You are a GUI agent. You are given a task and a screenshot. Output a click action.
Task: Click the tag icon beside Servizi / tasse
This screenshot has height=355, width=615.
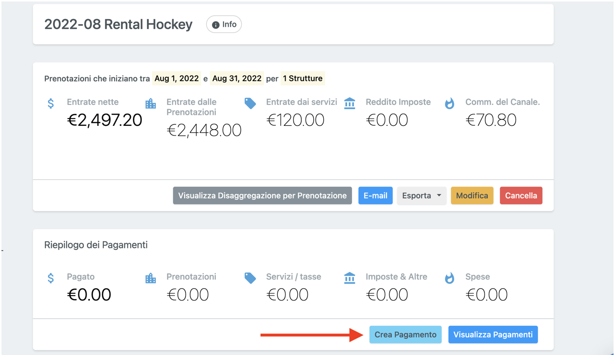[x=250, y=278]
